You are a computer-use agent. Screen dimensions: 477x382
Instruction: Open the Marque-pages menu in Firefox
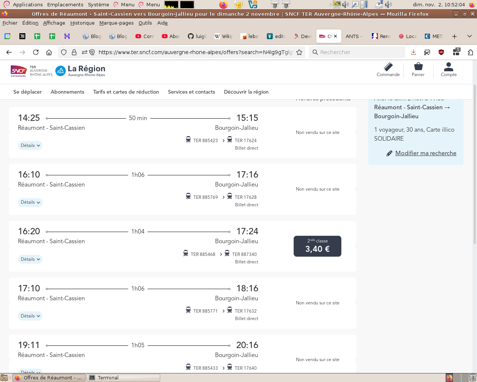116,23
